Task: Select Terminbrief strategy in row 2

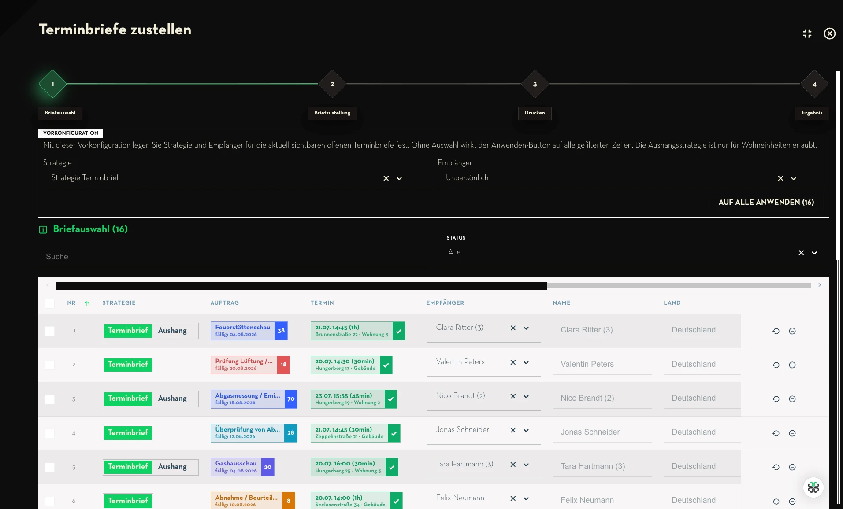Action: point(128,365)
